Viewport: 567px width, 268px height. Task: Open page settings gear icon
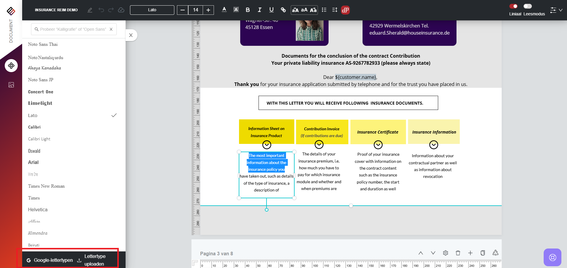[446, 253]
